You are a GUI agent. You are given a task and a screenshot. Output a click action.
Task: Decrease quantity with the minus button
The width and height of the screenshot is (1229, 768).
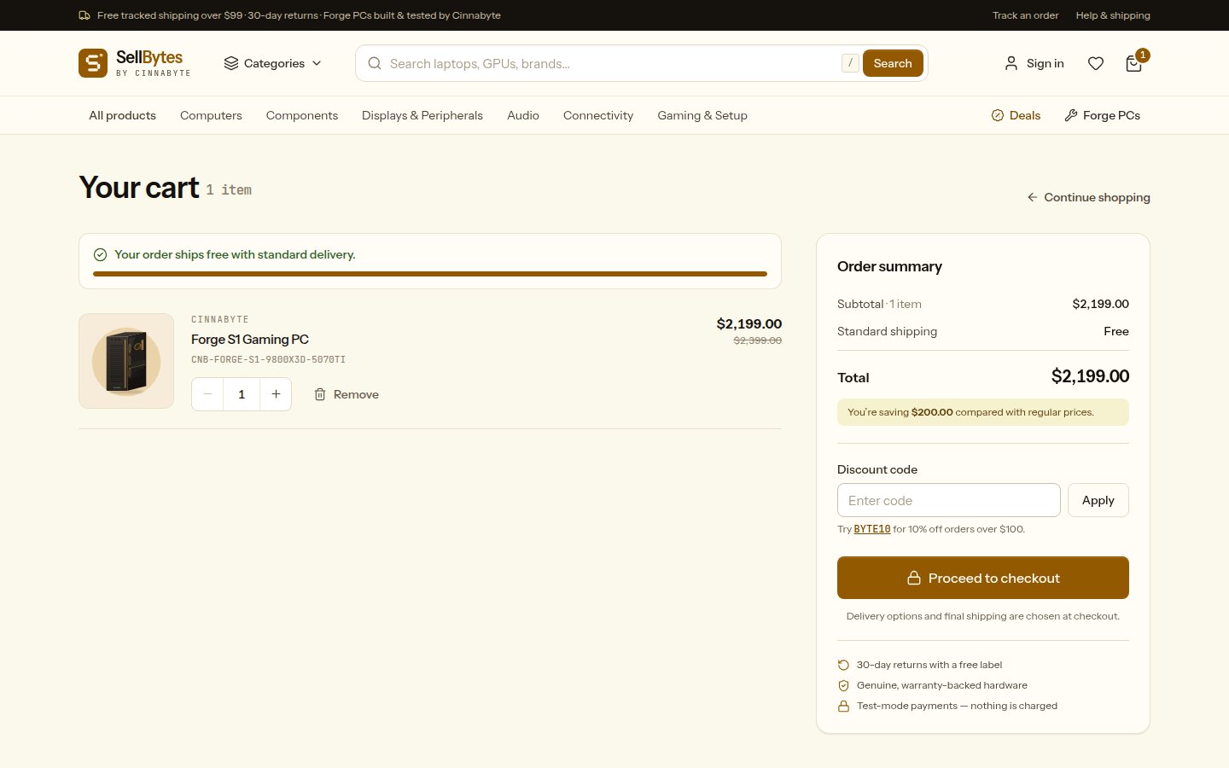click(x=207, y=394)
